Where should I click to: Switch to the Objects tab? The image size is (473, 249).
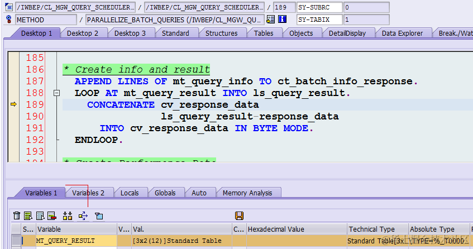[x=301, y=33]
